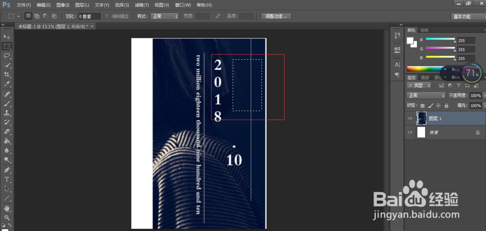This screenshot has width=486, height=231.
Task: Open the marquee tool preset picker arrow
Action: coord(18,16)
